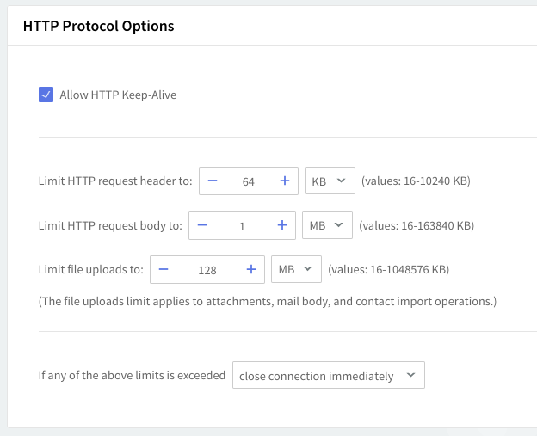The height and width of the screenshot is (436, 537).
Task: Increase the HTTP request header limit
Action: pyautogui.click(x=285, y=181)
